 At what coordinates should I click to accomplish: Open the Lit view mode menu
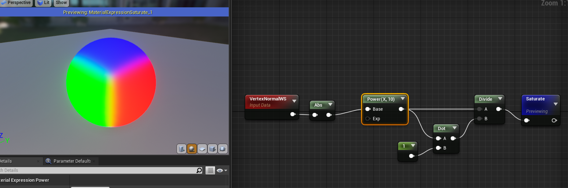(43, 3)
